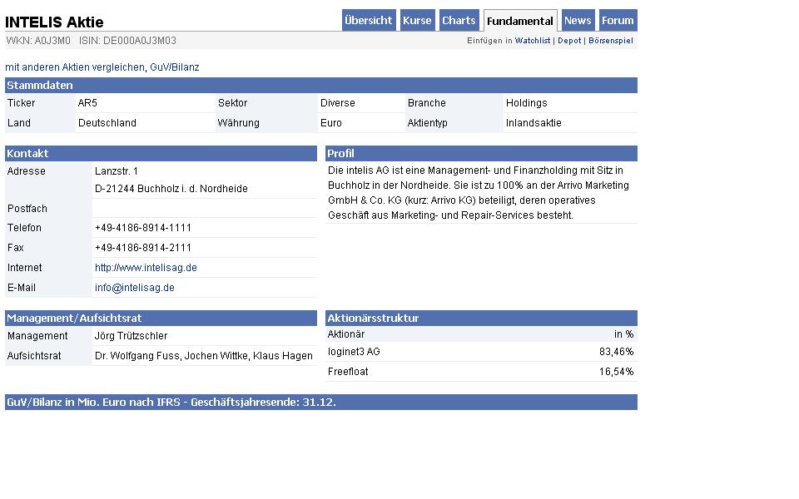Click the 83,46% share value

tap(616, 352)
